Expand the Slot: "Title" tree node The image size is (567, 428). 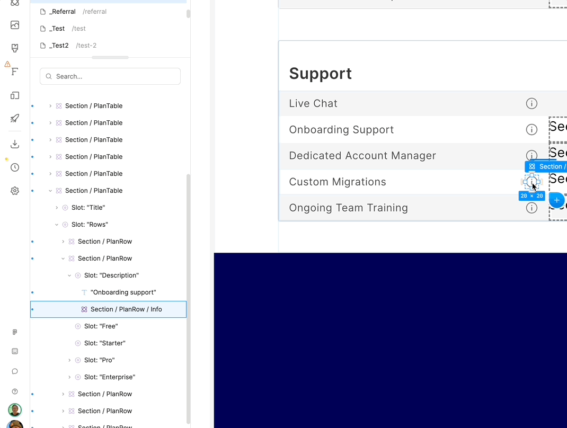pos(57,208)
